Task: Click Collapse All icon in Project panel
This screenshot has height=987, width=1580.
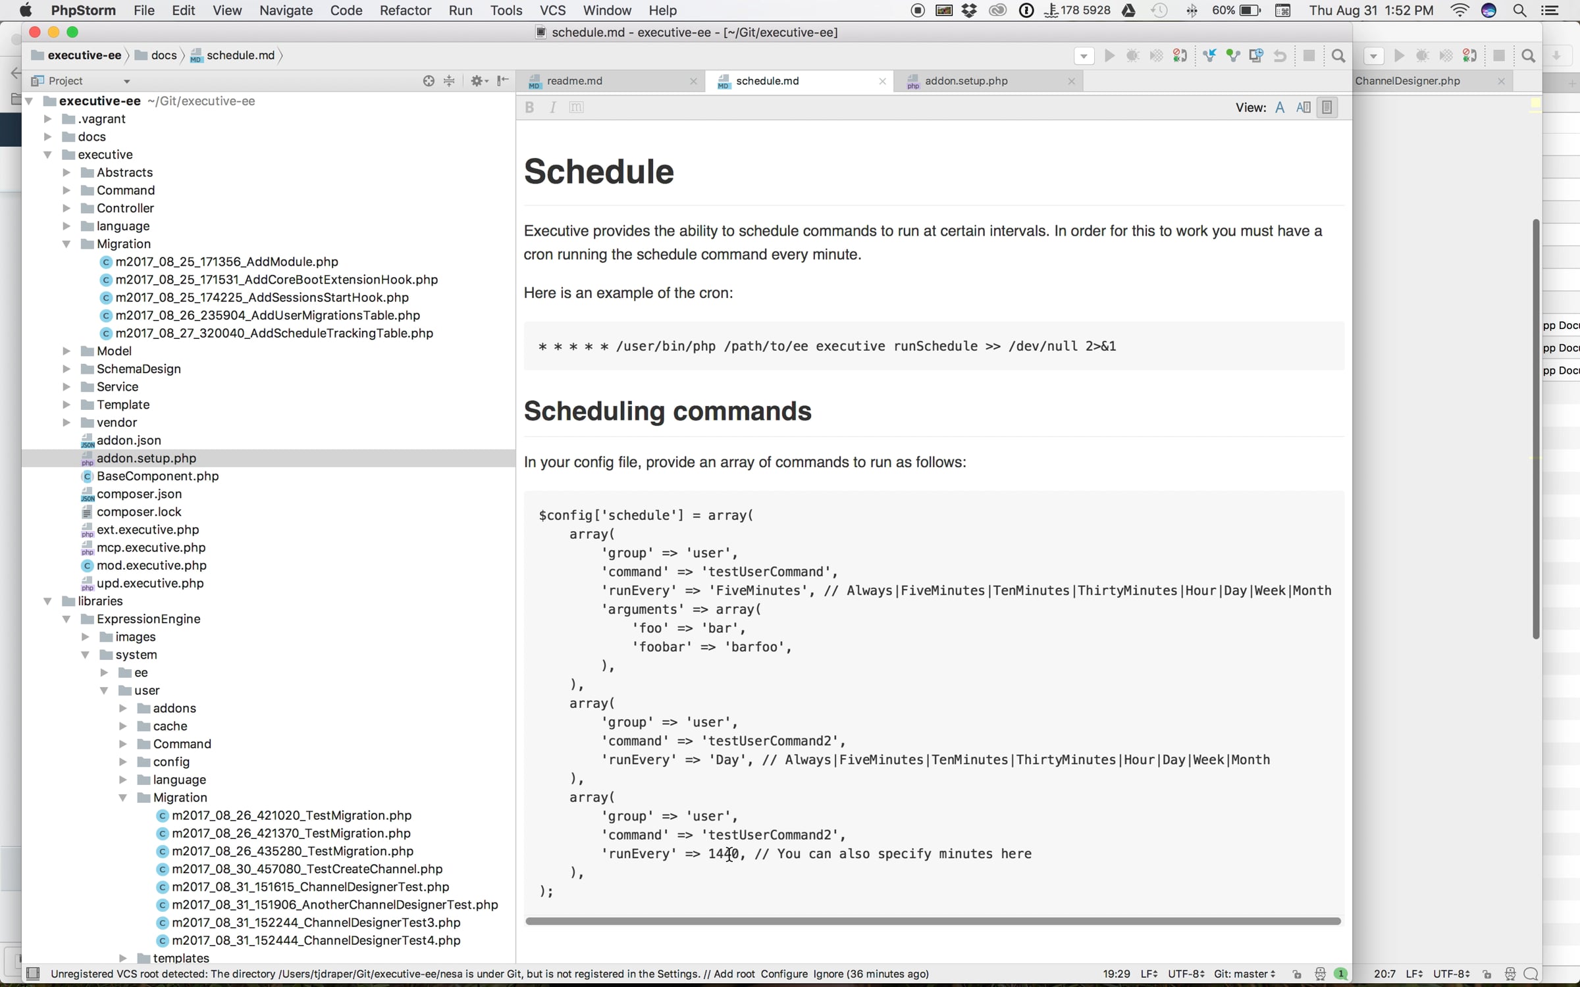Action: 449,81
